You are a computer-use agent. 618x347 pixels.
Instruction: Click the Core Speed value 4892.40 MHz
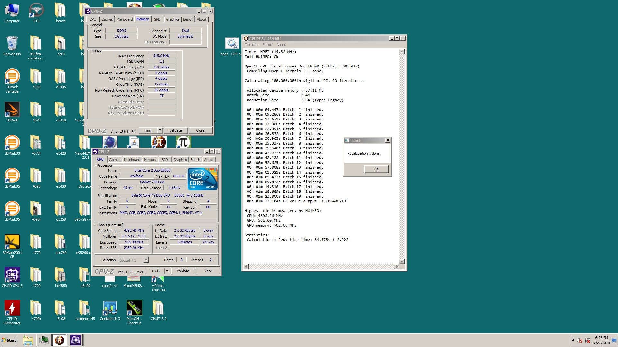click(x=134, y=230)
